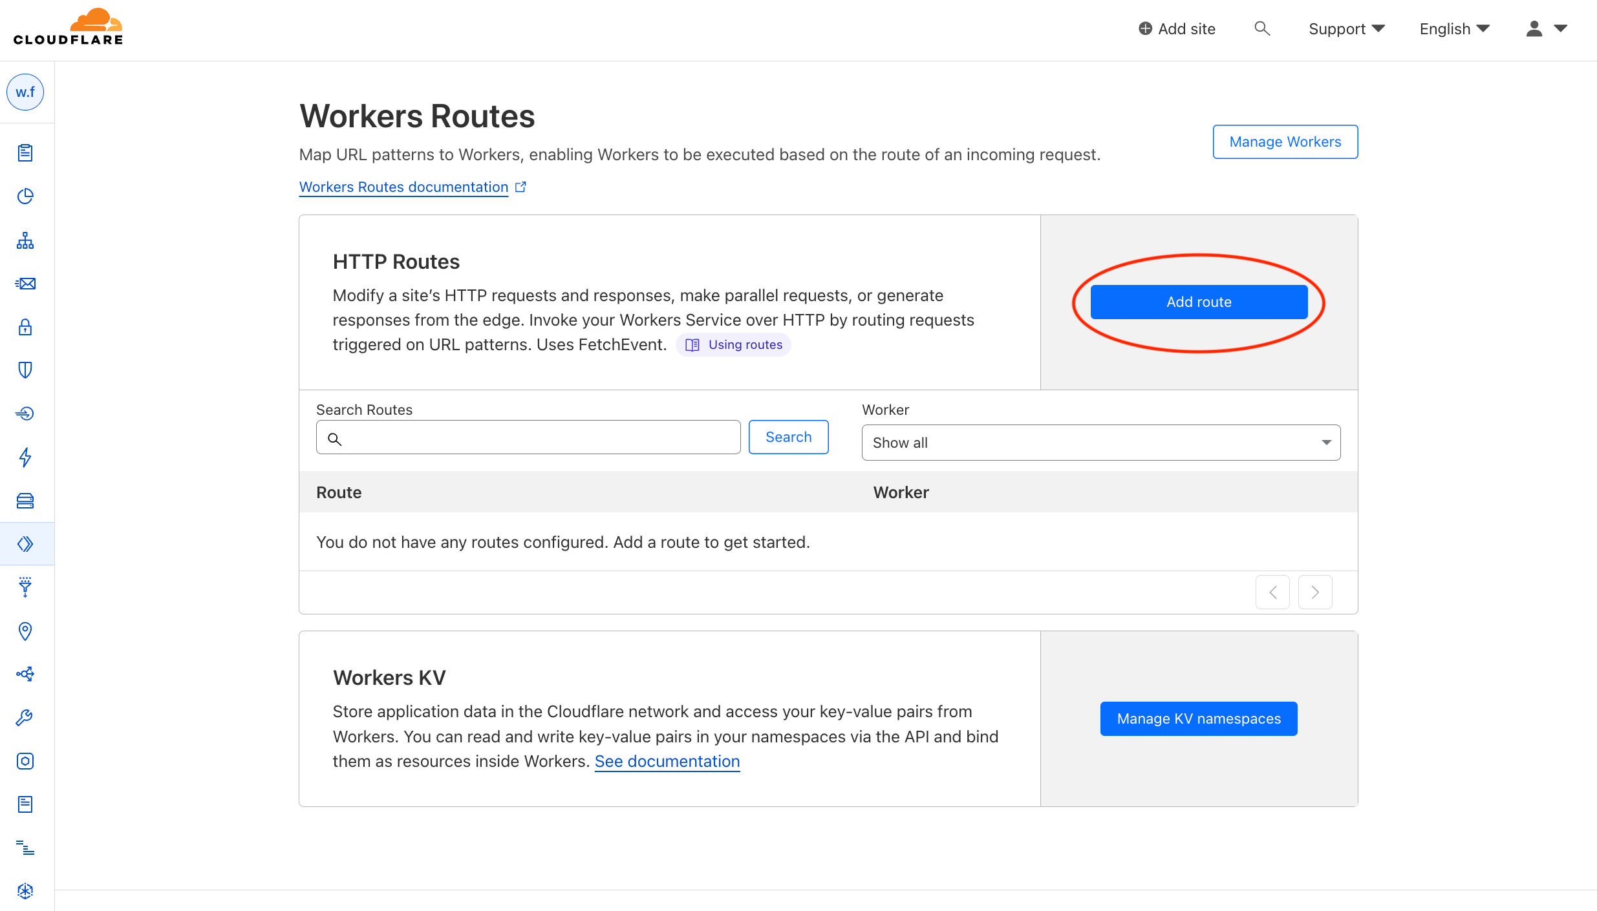Open the Show all Worker dropdown
The height and width of the screenshot is (911, 1597).
click(x=1100, y=443)
